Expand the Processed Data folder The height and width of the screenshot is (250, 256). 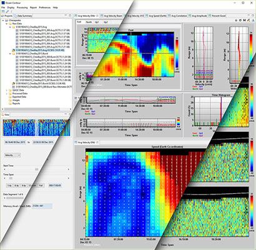pyautogui.click(x=6, y=94)
